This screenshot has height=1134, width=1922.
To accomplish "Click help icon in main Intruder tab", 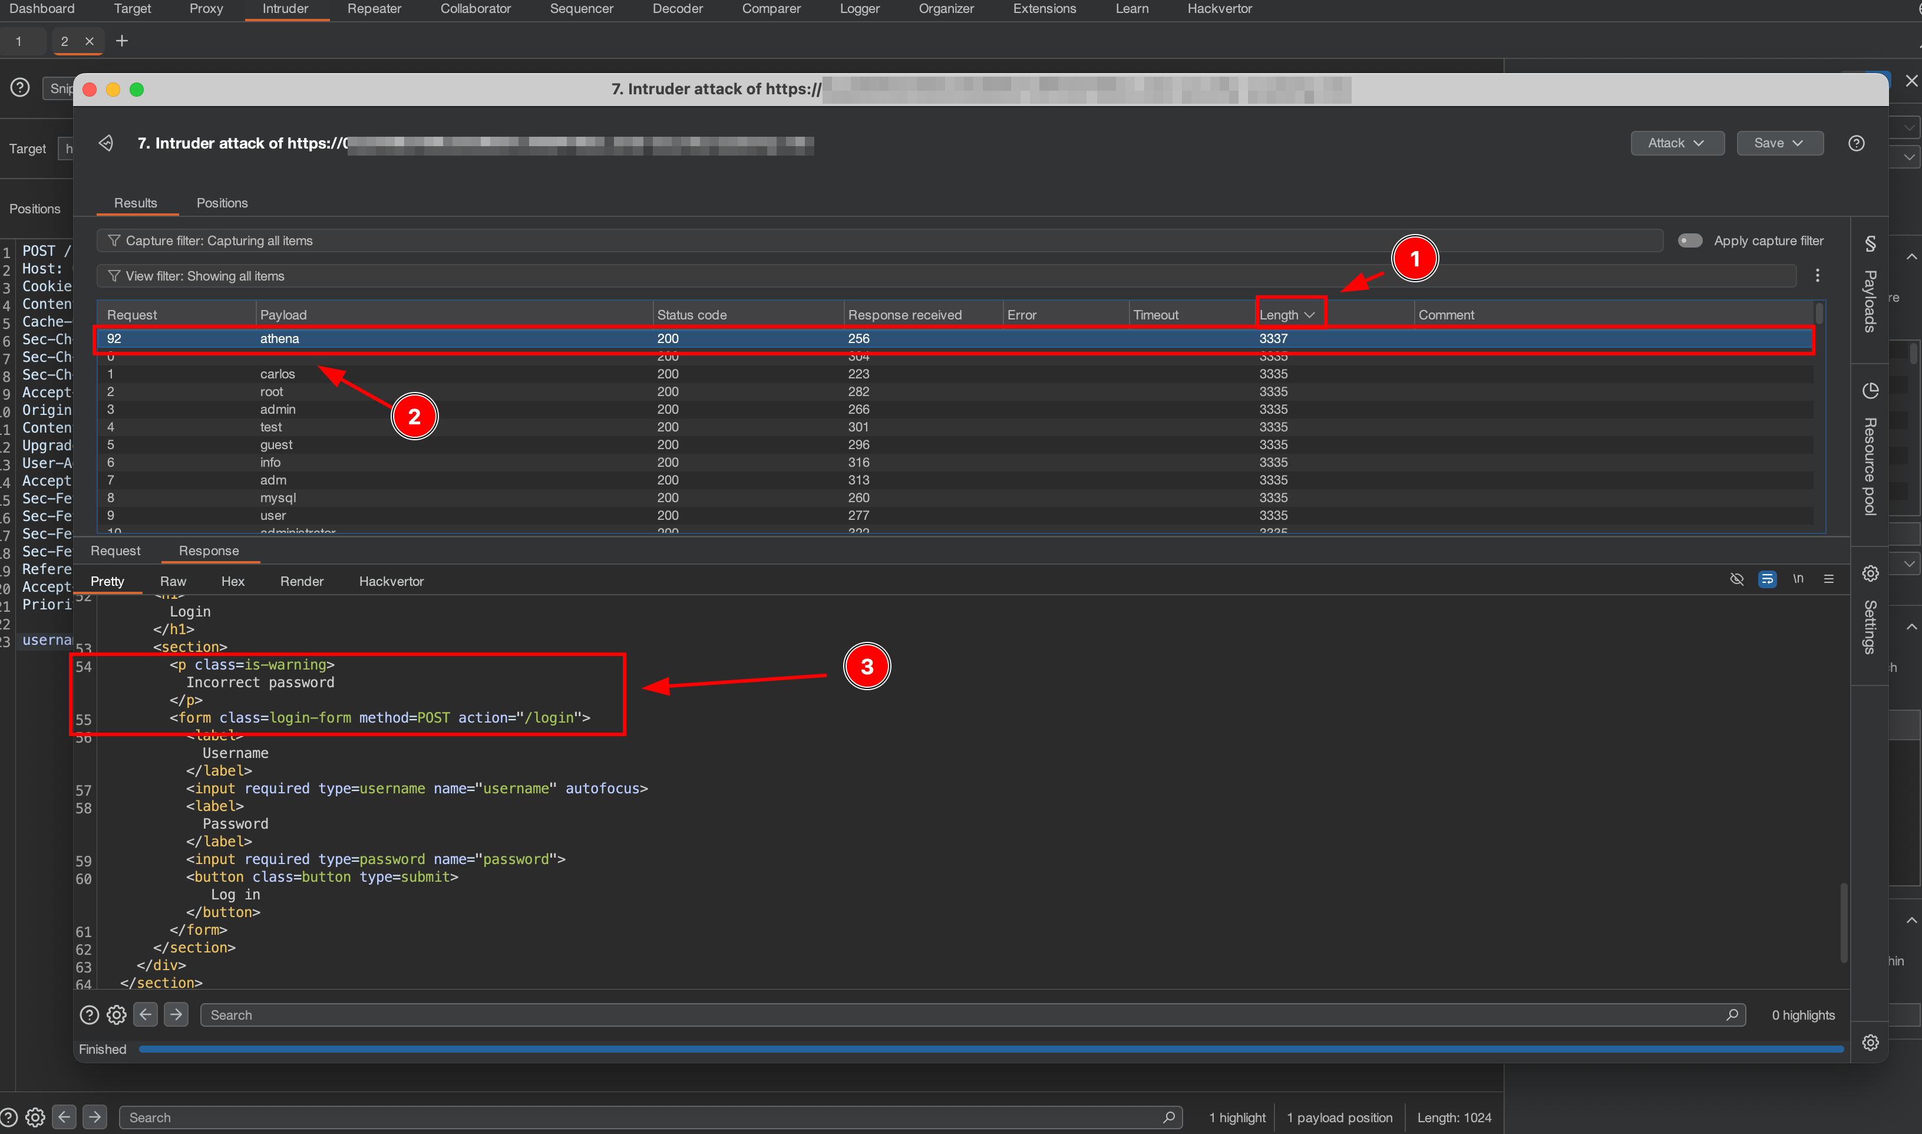I will pos(20,88).
